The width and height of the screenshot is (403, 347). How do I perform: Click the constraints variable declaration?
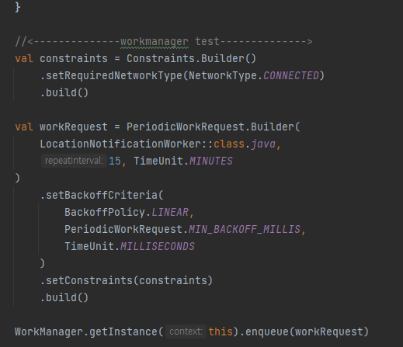74,58
